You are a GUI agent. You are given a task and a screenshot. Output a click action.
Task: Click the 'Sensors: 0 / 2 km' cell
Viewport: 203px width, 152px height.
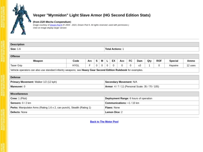[x=57, y=103]
